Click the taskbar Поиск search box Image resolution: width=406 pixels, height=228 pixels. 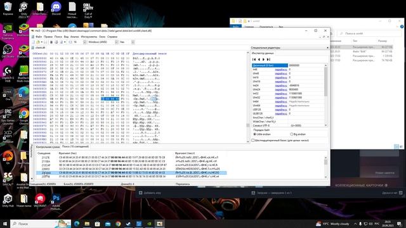41,224
